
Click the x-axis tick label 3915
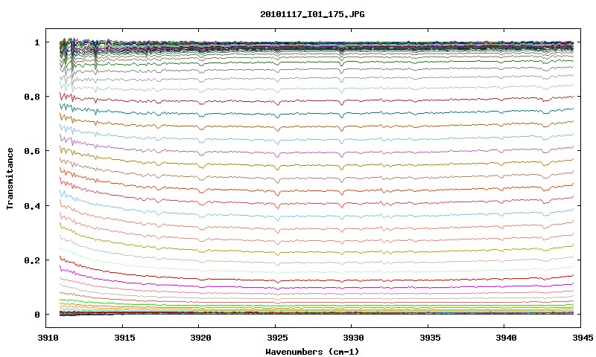(x=124, y=338)
